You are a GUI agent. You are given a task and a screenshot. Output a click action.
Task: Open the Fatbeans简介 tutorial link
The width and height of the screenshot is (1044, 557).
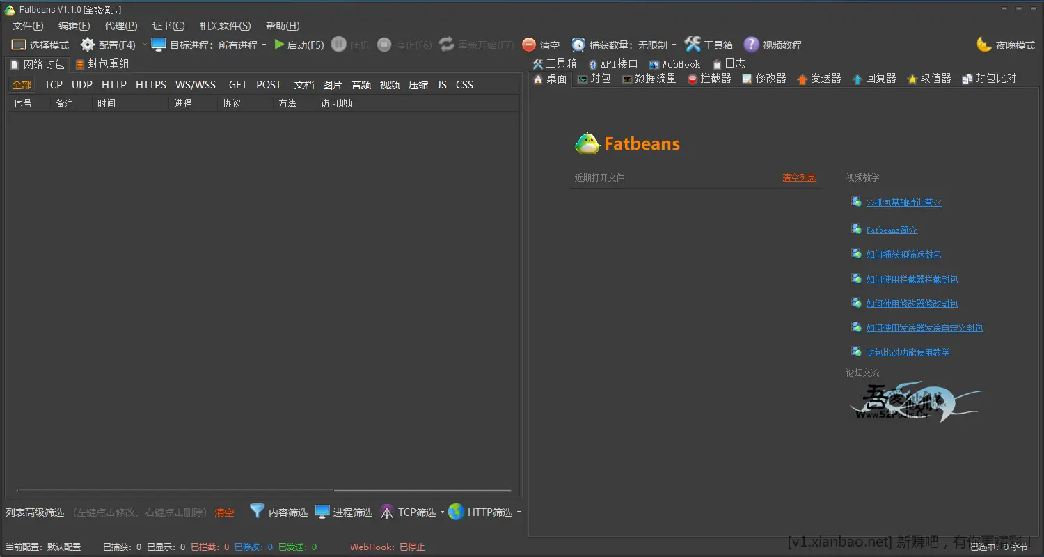tap(892, 230)
